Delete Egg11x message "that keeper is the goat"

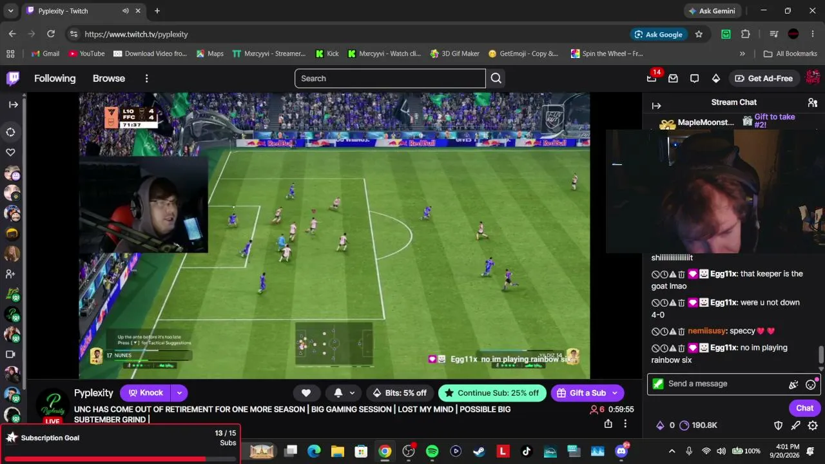(x=681, y=275)
